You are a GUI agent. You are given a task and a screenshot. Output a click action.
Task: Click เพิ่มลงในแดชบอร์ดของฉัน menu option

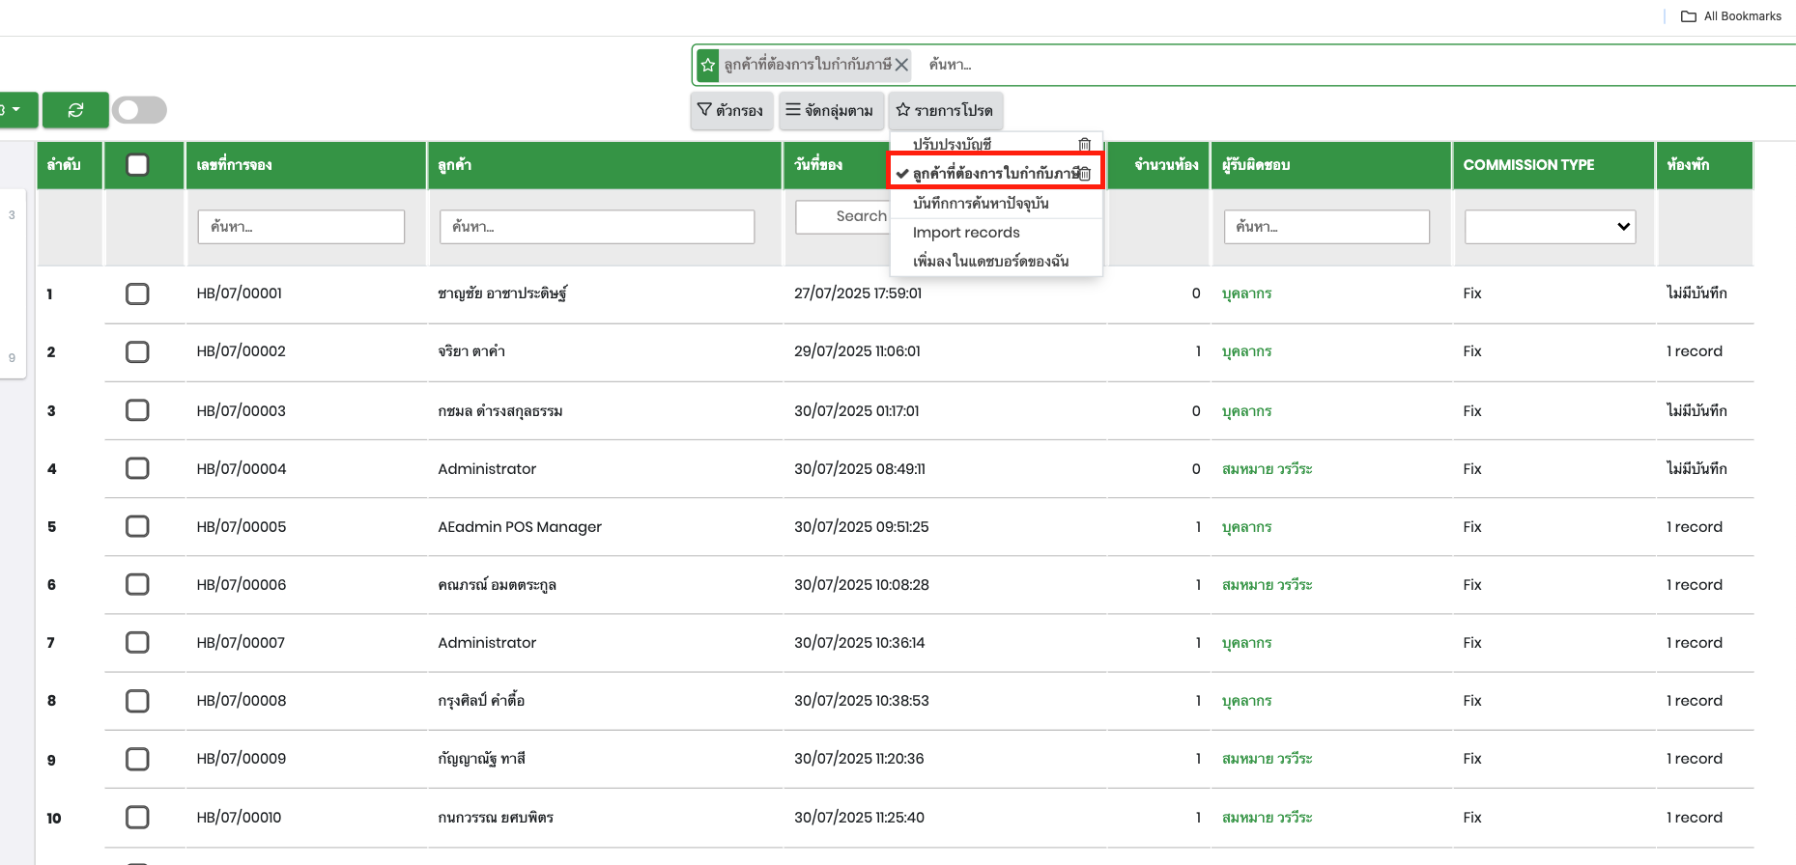tap(990, 262)
